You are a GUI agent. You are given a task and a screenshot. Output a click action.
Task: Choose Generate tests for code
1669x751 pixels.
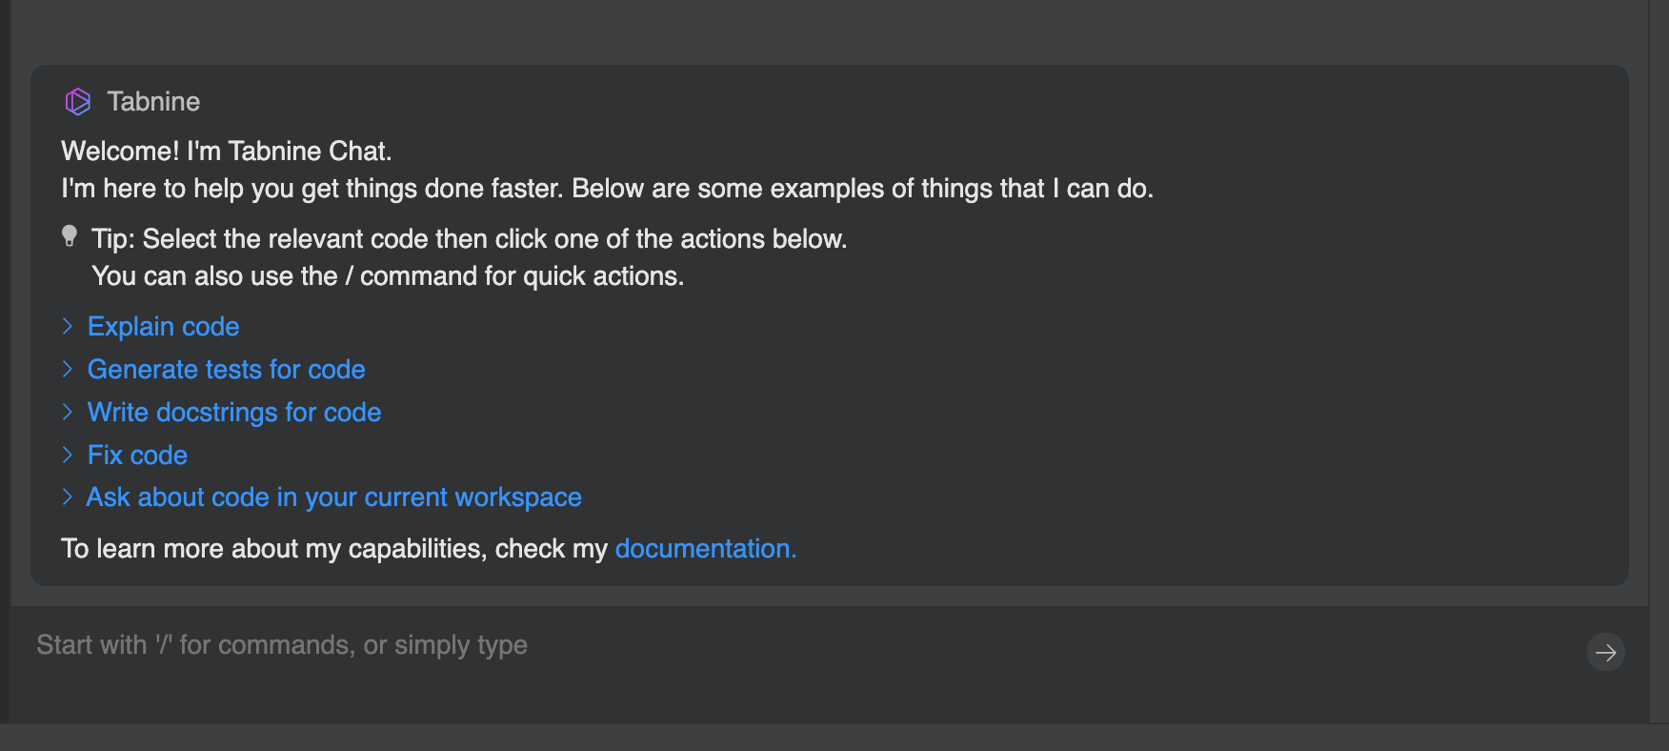226,369
